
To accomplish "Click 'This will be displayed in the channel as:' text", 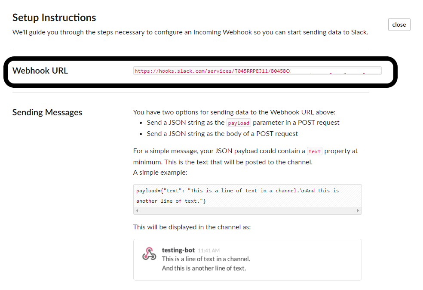I will coord(192,227).
